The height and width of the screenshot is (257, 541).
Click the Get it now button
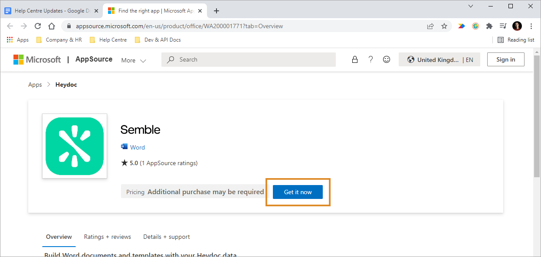[298, 192]
